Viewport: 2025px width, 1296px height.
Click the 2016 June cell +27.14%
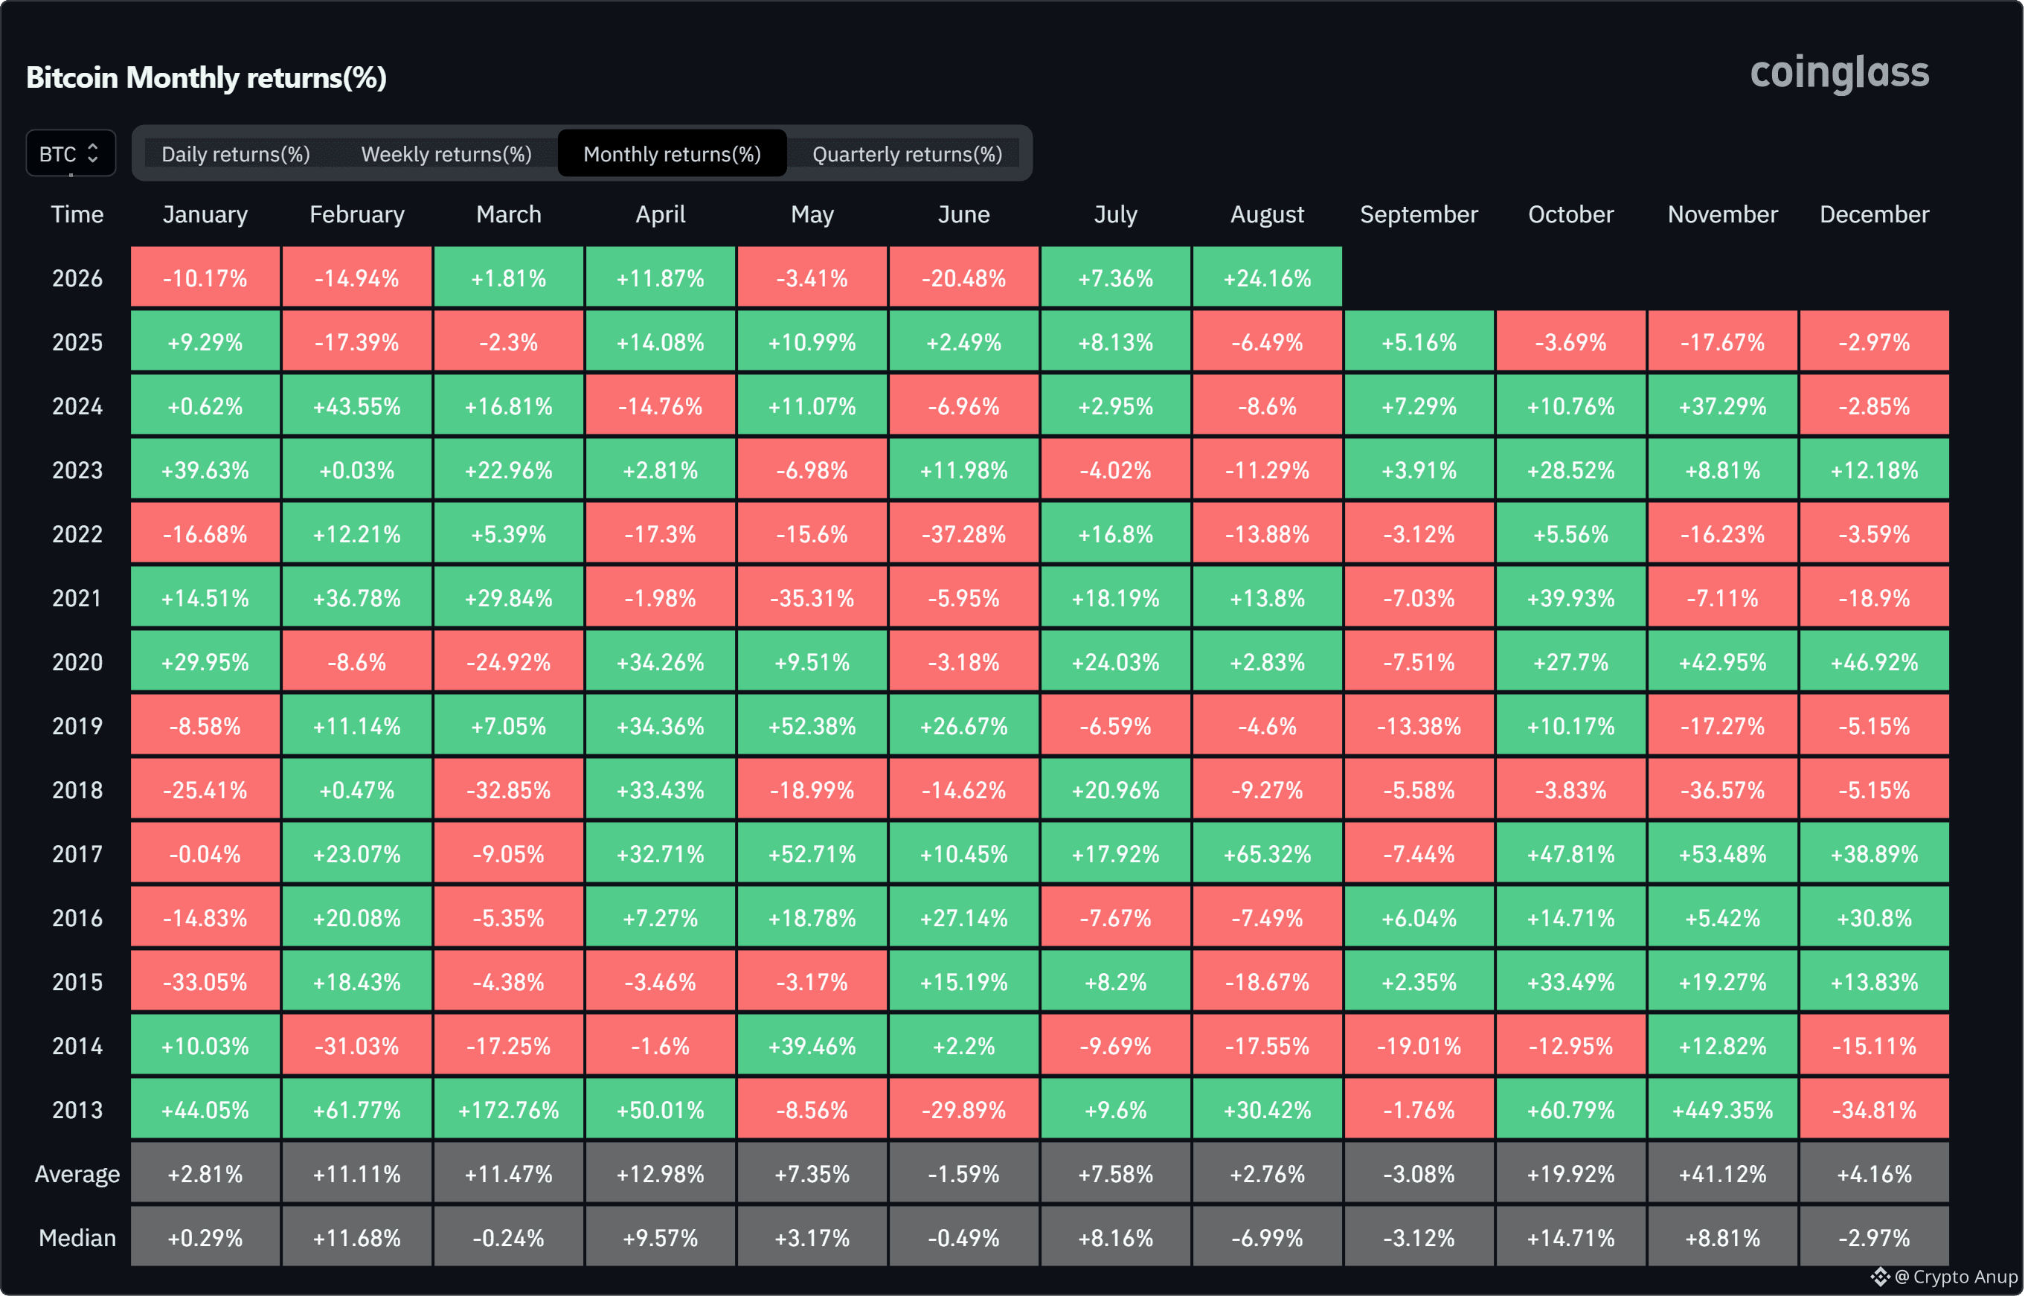tap(964, 917)
